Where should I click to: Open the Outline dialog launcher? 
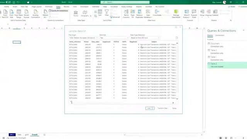point(231,20)
